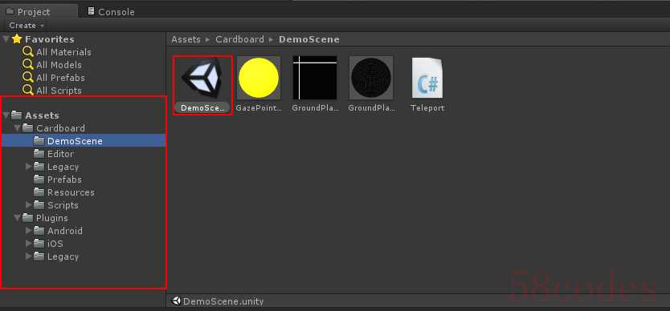This screenshot has width=670, height=311.
Task: Click the All Models search icon
Action: [28, 64]
